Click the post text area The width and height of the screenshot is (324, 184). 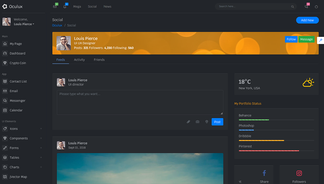click(x=140, y=102)
